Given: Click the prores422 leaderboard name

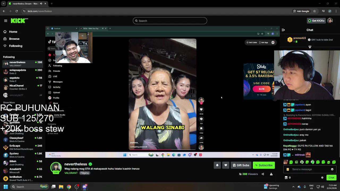Looking at the screenshot, I should click(300, 38).
